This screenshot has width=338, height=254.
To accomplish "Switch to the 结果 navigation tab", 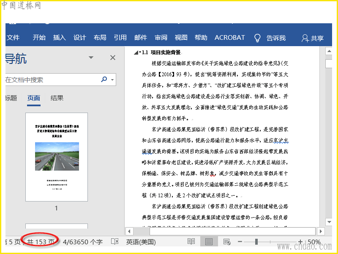I will [x=57, y=98].
